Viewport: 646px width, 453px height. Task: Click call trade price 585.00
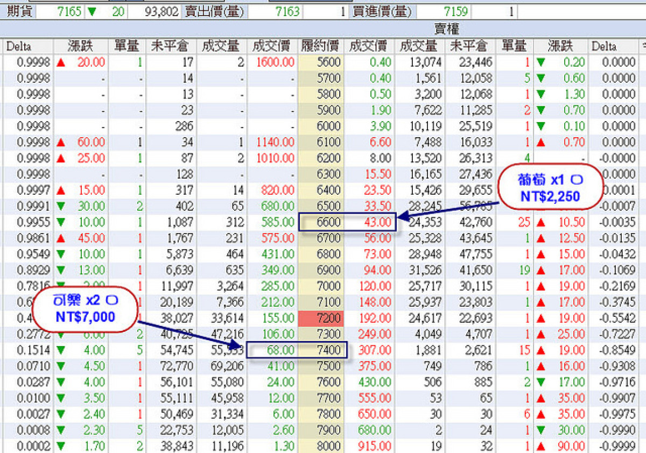[278, 222]
